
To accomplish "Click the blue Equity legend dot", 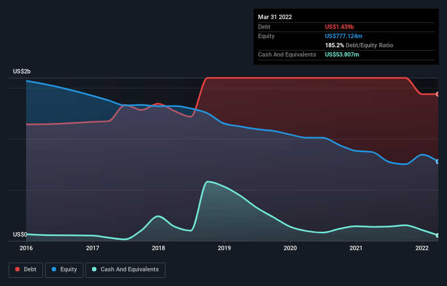I will (x=54, y=269).
